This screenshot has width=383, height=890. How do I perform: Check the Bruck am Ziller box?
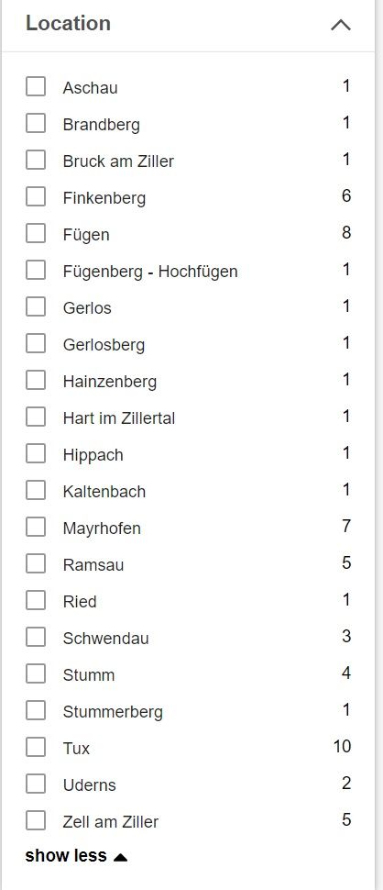36,160
